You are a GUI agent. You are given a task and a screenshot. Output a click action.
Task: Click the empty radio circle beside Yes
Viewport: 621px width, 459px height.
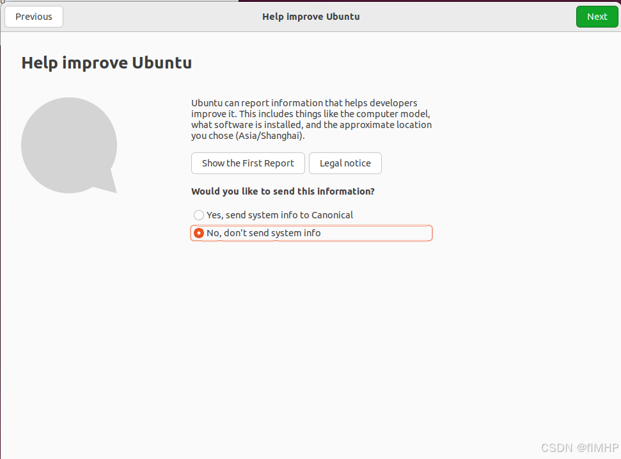point(199,215)
